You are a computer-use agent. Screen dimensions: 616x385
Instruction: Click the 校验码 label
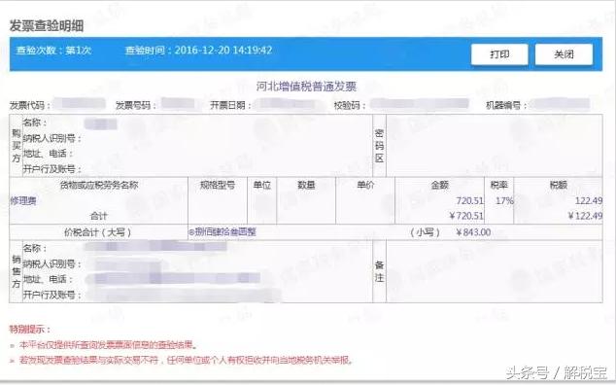coord(350,105)
